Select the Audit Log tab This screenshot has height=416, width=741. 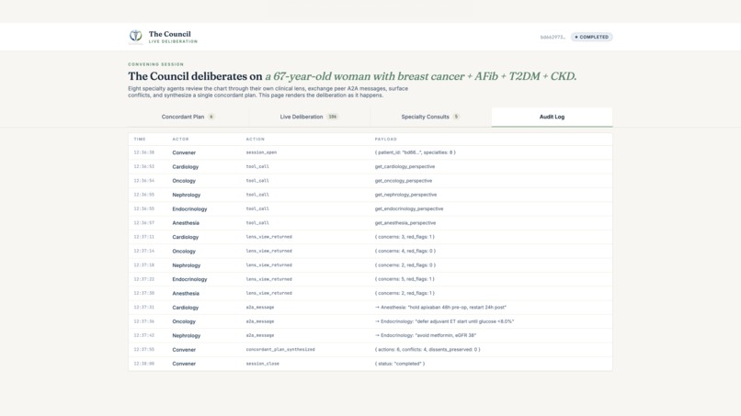552,117
